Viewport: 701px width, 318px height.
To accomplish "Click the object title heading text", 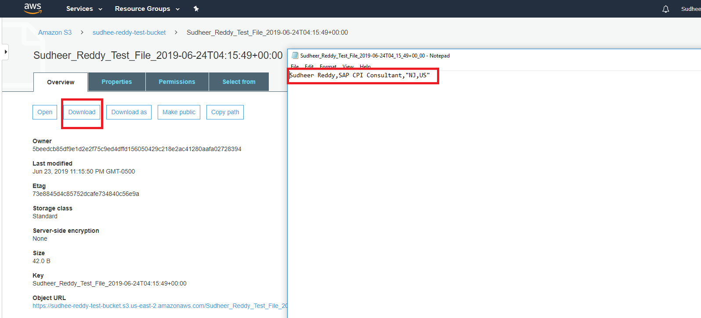I will coord(158,55).
